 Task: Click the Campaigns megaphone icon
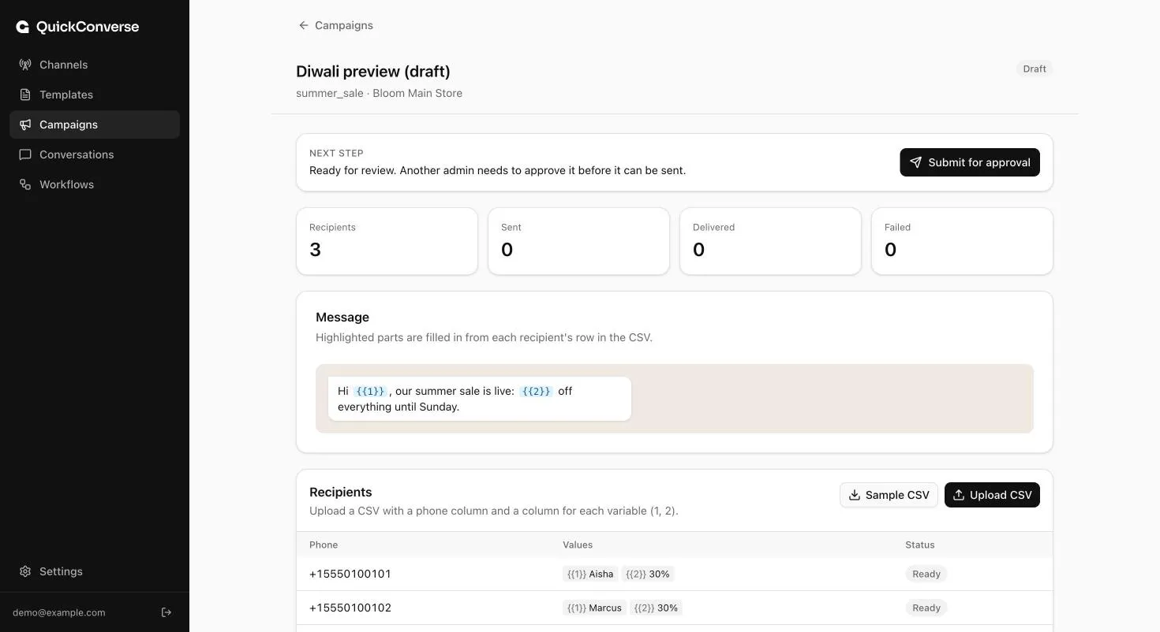pyautogui.click(x=25, y=125)
